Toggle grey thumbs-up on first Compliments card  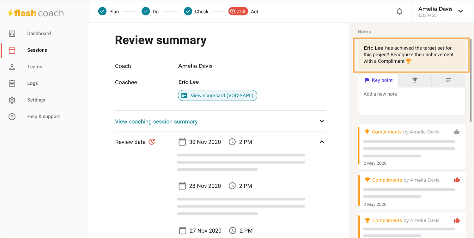coord(457,132)
